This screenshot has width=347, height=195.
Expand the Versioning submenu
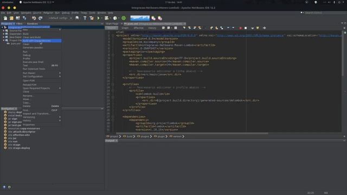42,117
